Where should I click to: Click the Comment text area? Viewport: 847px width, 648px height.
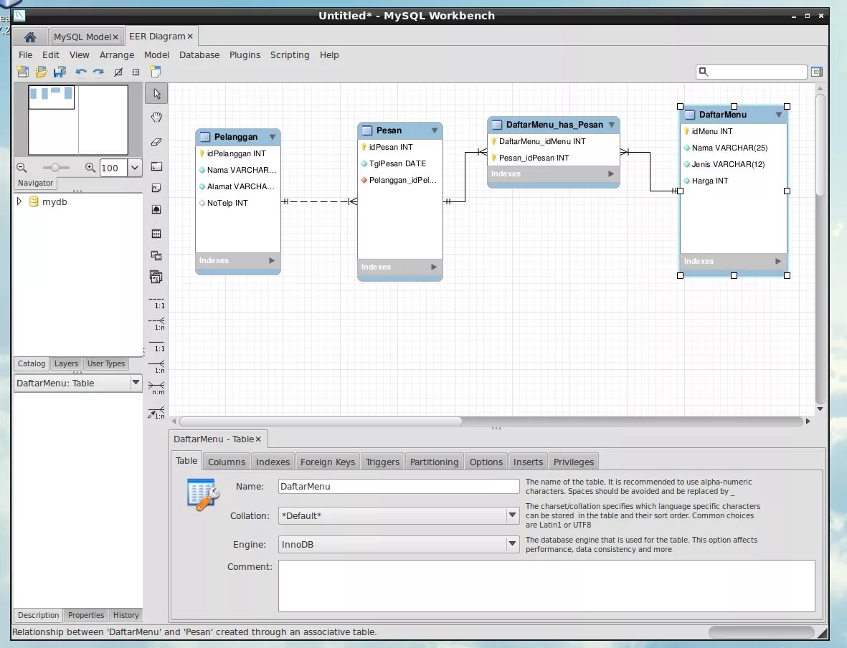coord(546,586)
